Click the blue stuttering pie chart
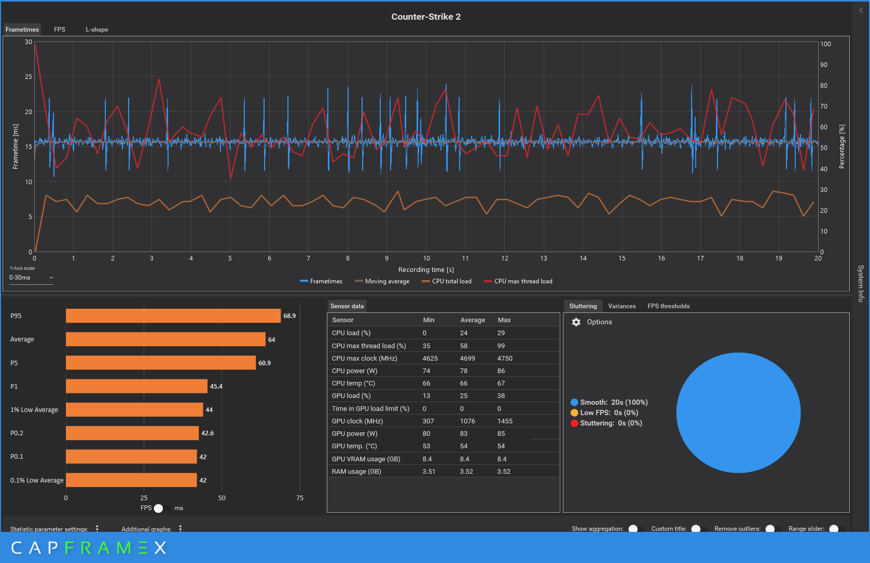870x563 pixels. click(x=738, y=413)
